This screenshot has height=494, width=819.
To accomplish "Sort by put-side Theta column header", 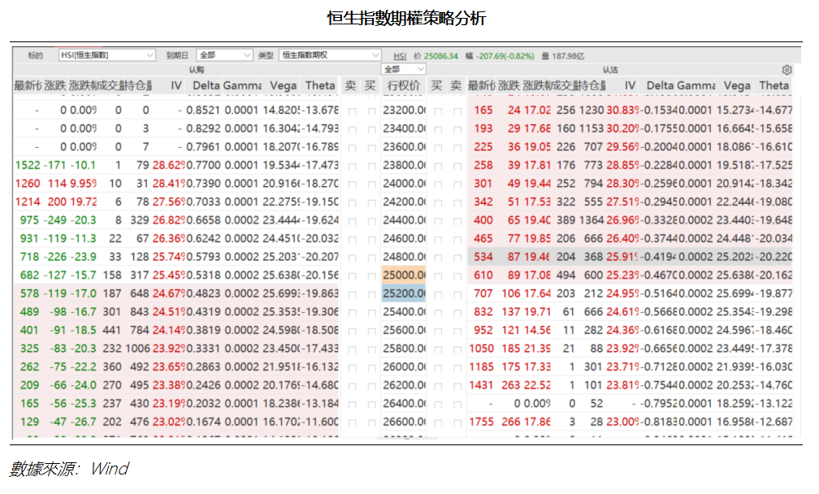I will [774, 85].
